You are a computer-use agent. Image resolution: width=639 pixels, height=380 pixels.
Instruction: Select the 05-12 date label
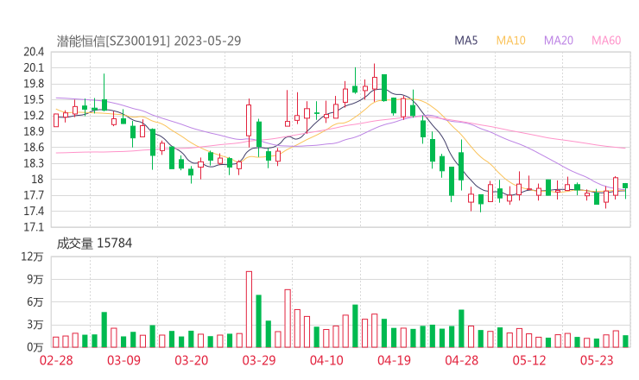[x=528, y=360]
